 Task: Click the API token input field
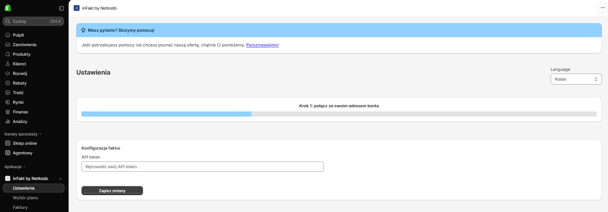coord(203,167)
